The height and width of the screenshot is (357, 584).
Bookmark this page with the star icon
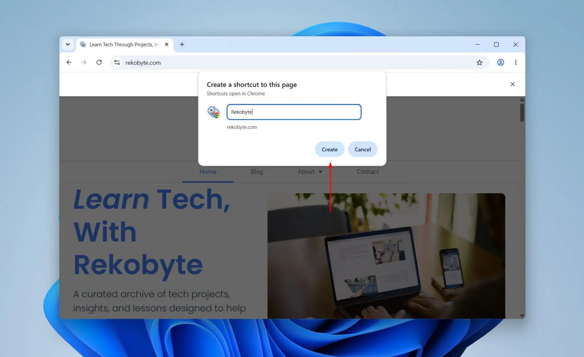480,62
